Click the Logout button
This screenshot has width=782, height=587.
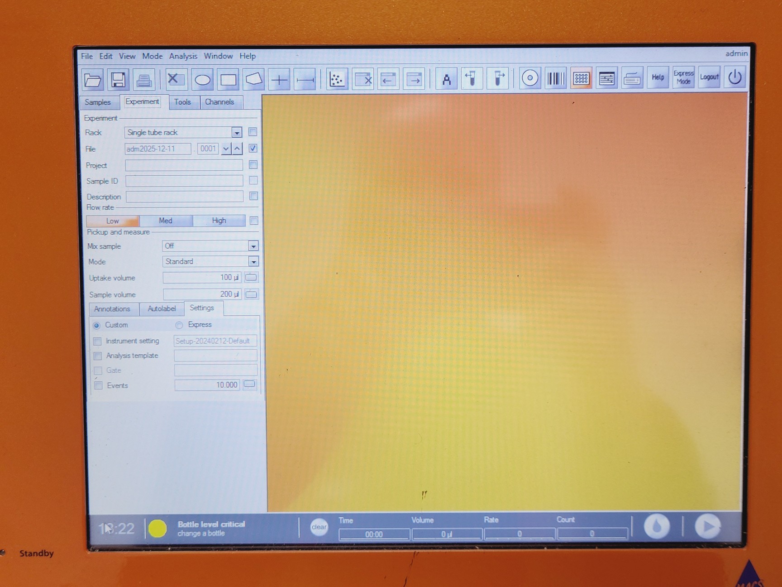[x=709, y=77]
